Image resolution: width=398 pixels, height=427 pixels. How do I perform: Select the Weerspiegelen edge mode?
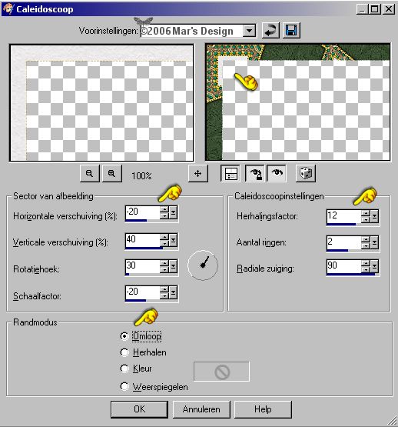tap(124, 386)
